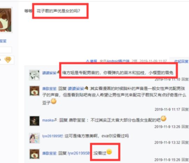The width and height of the screenshot is (189, 163).
Task: Click the gold level 10 badge icon
Action: 8,60
